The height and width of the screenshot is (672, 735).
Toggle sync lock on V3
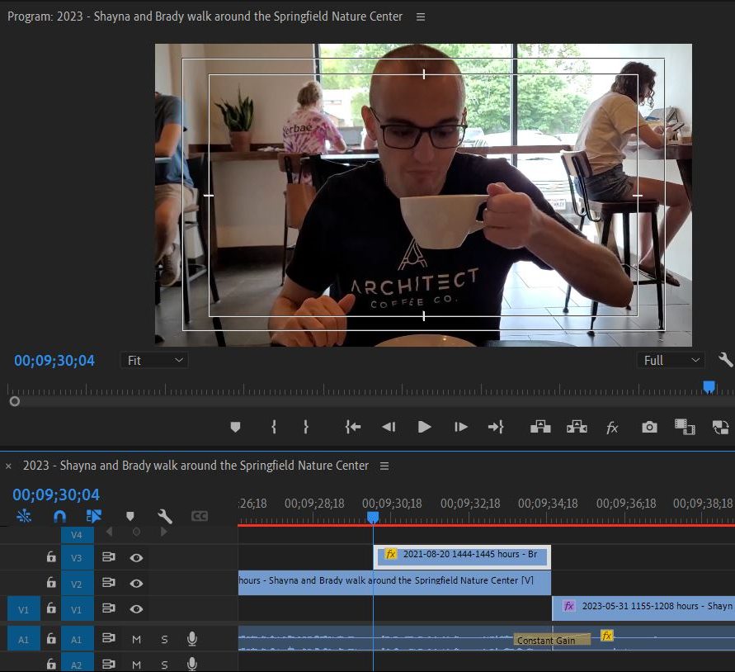coord(109,557)
